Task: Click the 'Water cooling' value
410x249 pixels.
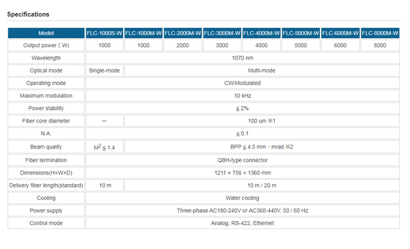Action: tap(243, 198)
